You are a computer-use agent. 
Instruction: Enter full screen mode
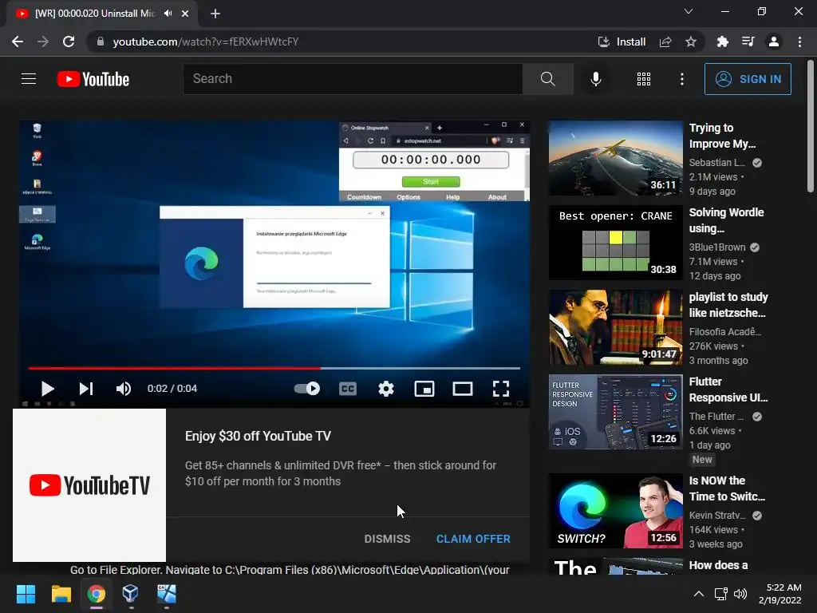coord(501,389)
